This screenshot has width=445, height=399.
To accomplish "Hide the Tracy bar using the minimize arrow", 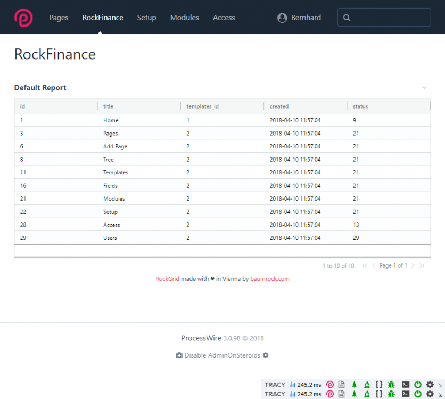I will click(441, 385).
